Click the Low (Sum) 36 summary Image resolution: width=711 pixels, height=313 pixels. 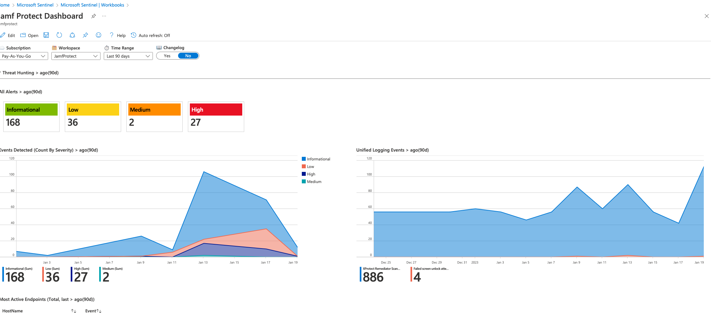coord(51,274)
